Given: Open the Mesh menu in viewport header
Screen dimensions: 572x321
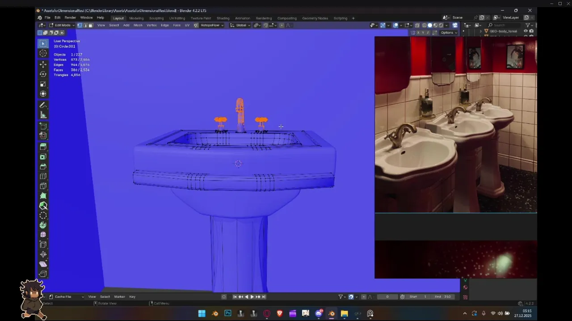Looking at the screenshot, I should (x=138, y=25).
